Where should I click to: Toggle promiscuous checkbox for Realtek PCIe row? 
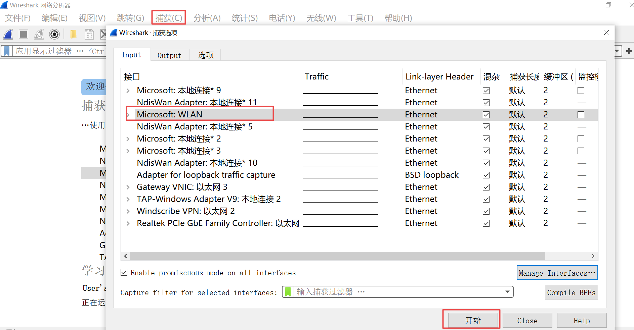tap(486, 223)
